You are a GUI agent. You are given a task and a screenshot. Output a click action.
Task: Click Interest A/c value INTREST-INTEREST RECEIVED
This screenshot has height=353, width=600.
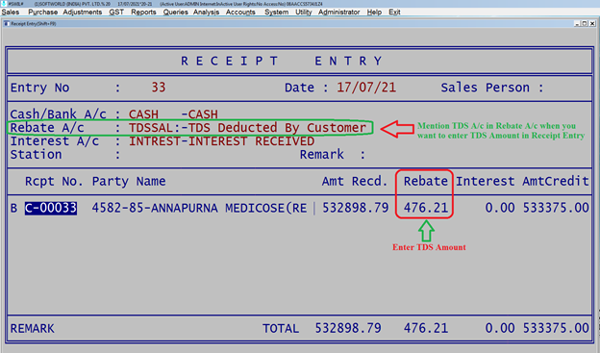tap(221, 140)
